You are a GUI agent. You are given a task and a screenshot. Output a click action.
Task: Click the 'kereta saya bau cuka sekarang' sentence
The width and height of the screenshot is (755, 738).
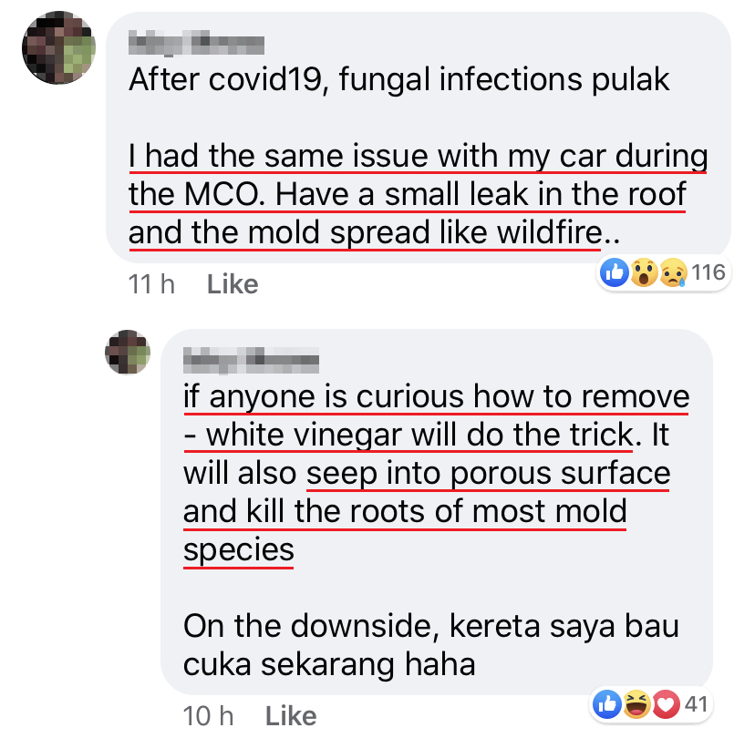point(431,645)
